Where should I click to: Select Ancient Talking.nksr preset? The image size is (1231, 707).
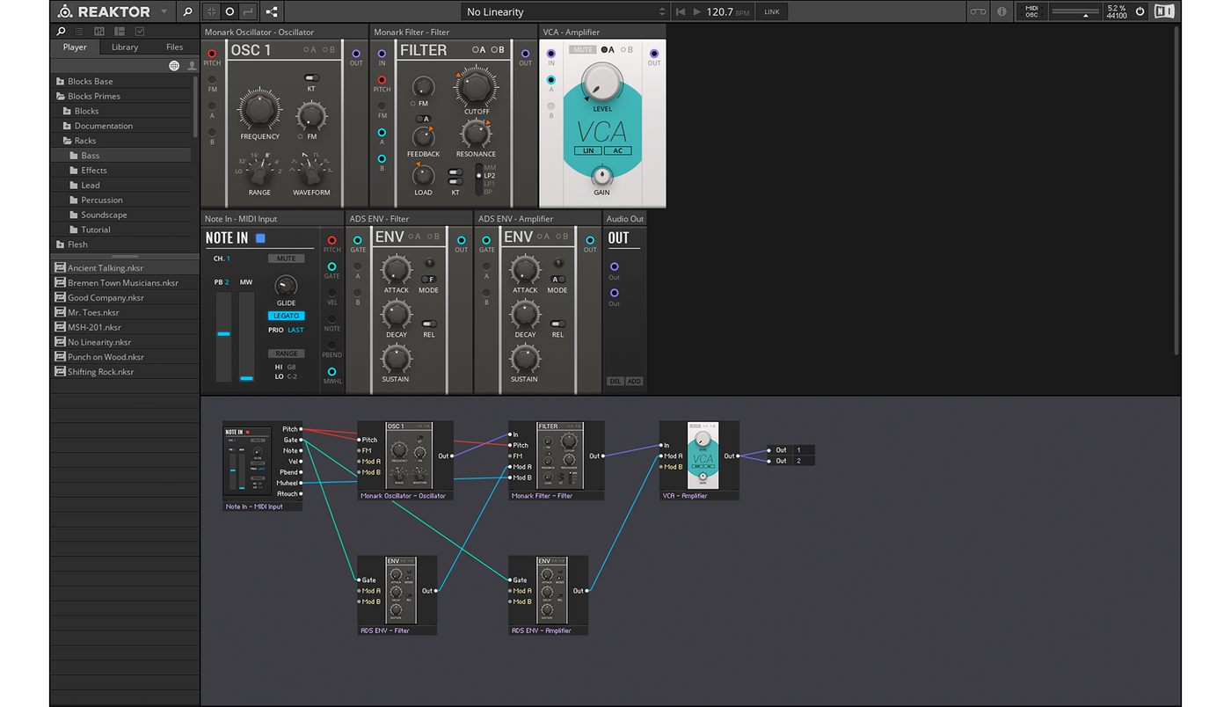126,268
